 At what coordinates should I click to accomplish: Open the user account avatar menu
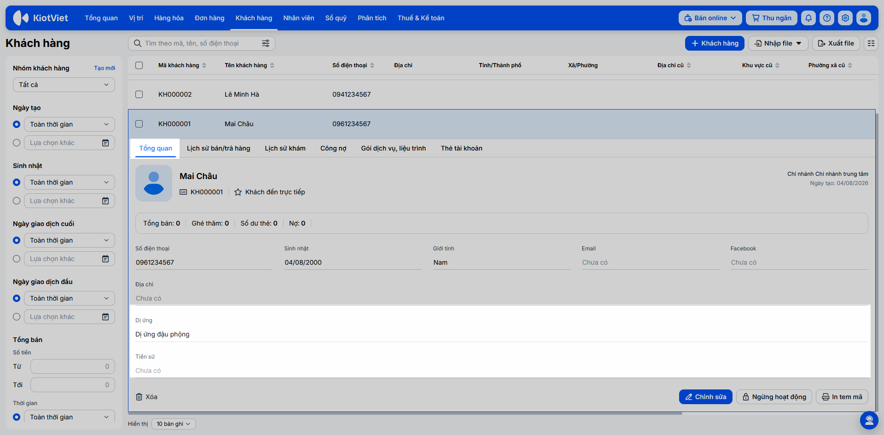[864, 18]
